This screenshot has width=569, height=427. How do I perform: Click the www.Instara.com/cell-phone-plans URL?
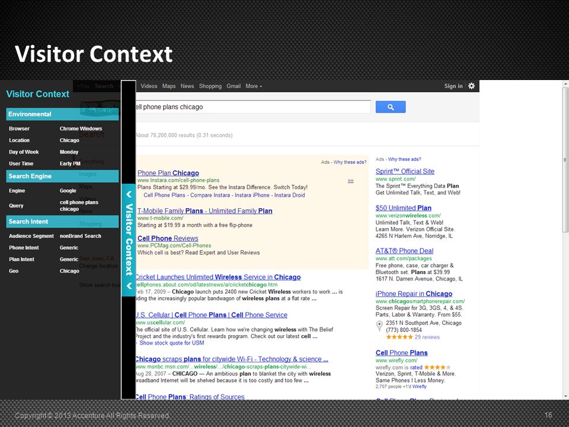pos(178,180)
